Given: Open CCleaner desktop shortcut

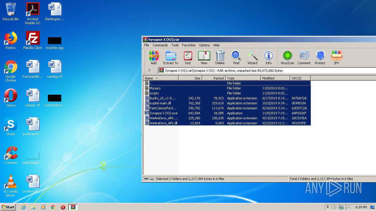Looking at the screenshot, I should tap(11, 155).
